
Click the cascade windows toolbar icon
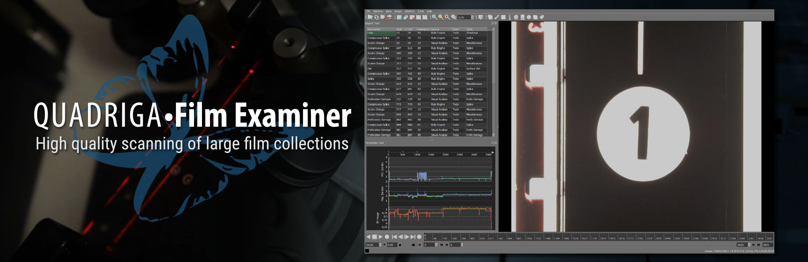pos(406,17)
